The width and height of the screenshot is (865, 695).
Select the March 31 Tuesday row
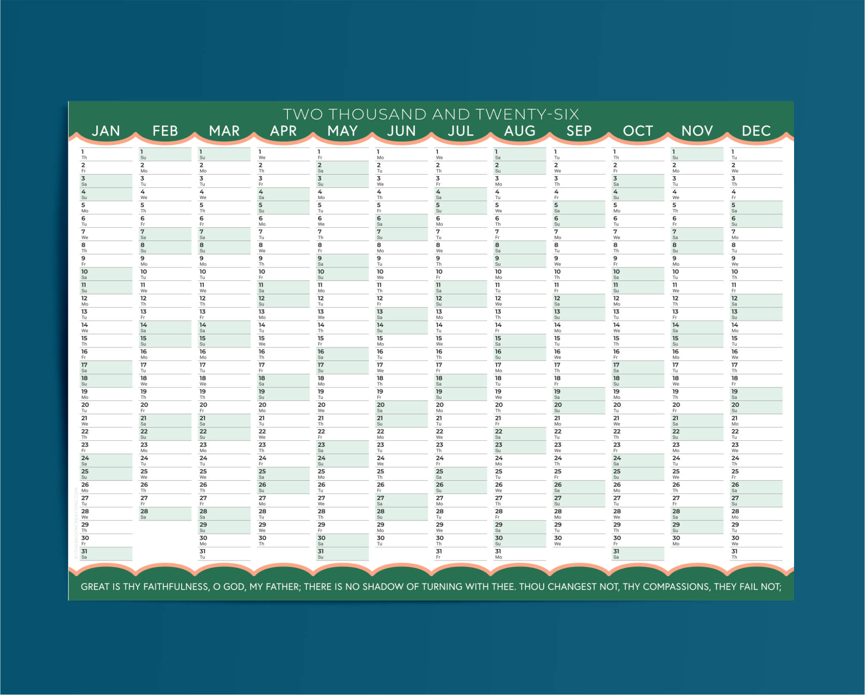[x=224, y=554]
